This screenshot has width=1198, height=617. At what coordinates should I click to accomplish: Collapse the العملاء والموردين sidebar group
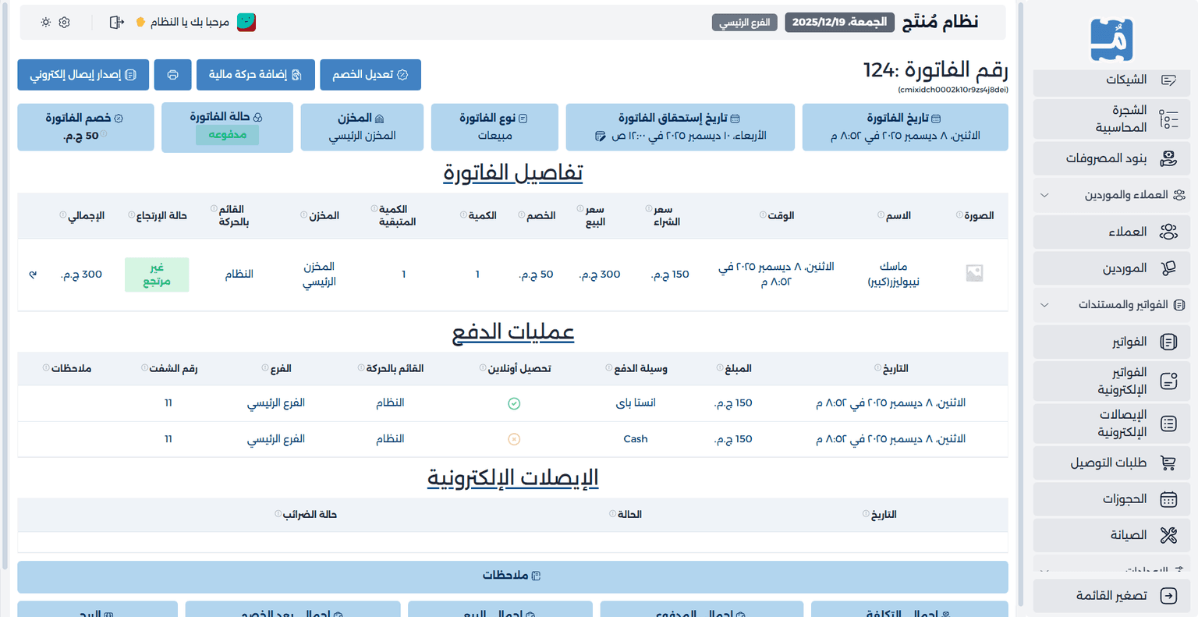pyautogui.click(x=1044, y=195)
